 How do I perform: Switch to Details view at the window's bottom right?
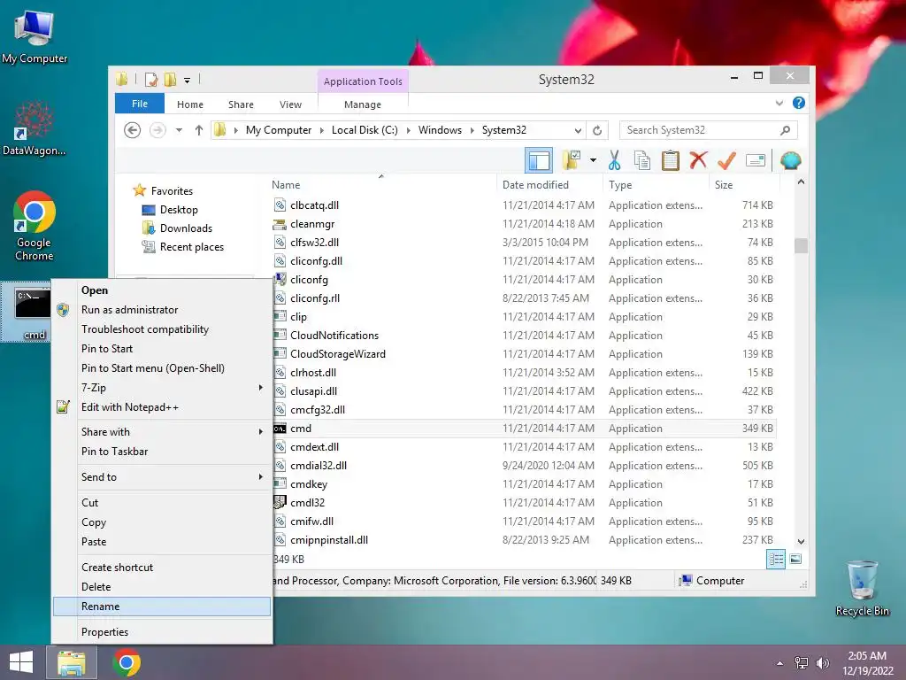pyautogui.click(x=775, y=560)
